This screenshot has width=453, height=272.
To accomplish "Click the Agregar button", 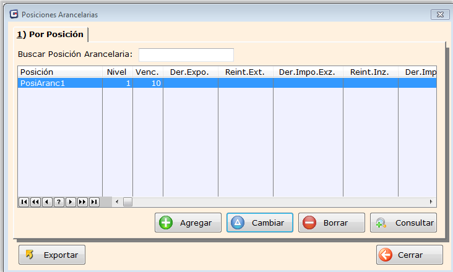I will click(188, 223).
